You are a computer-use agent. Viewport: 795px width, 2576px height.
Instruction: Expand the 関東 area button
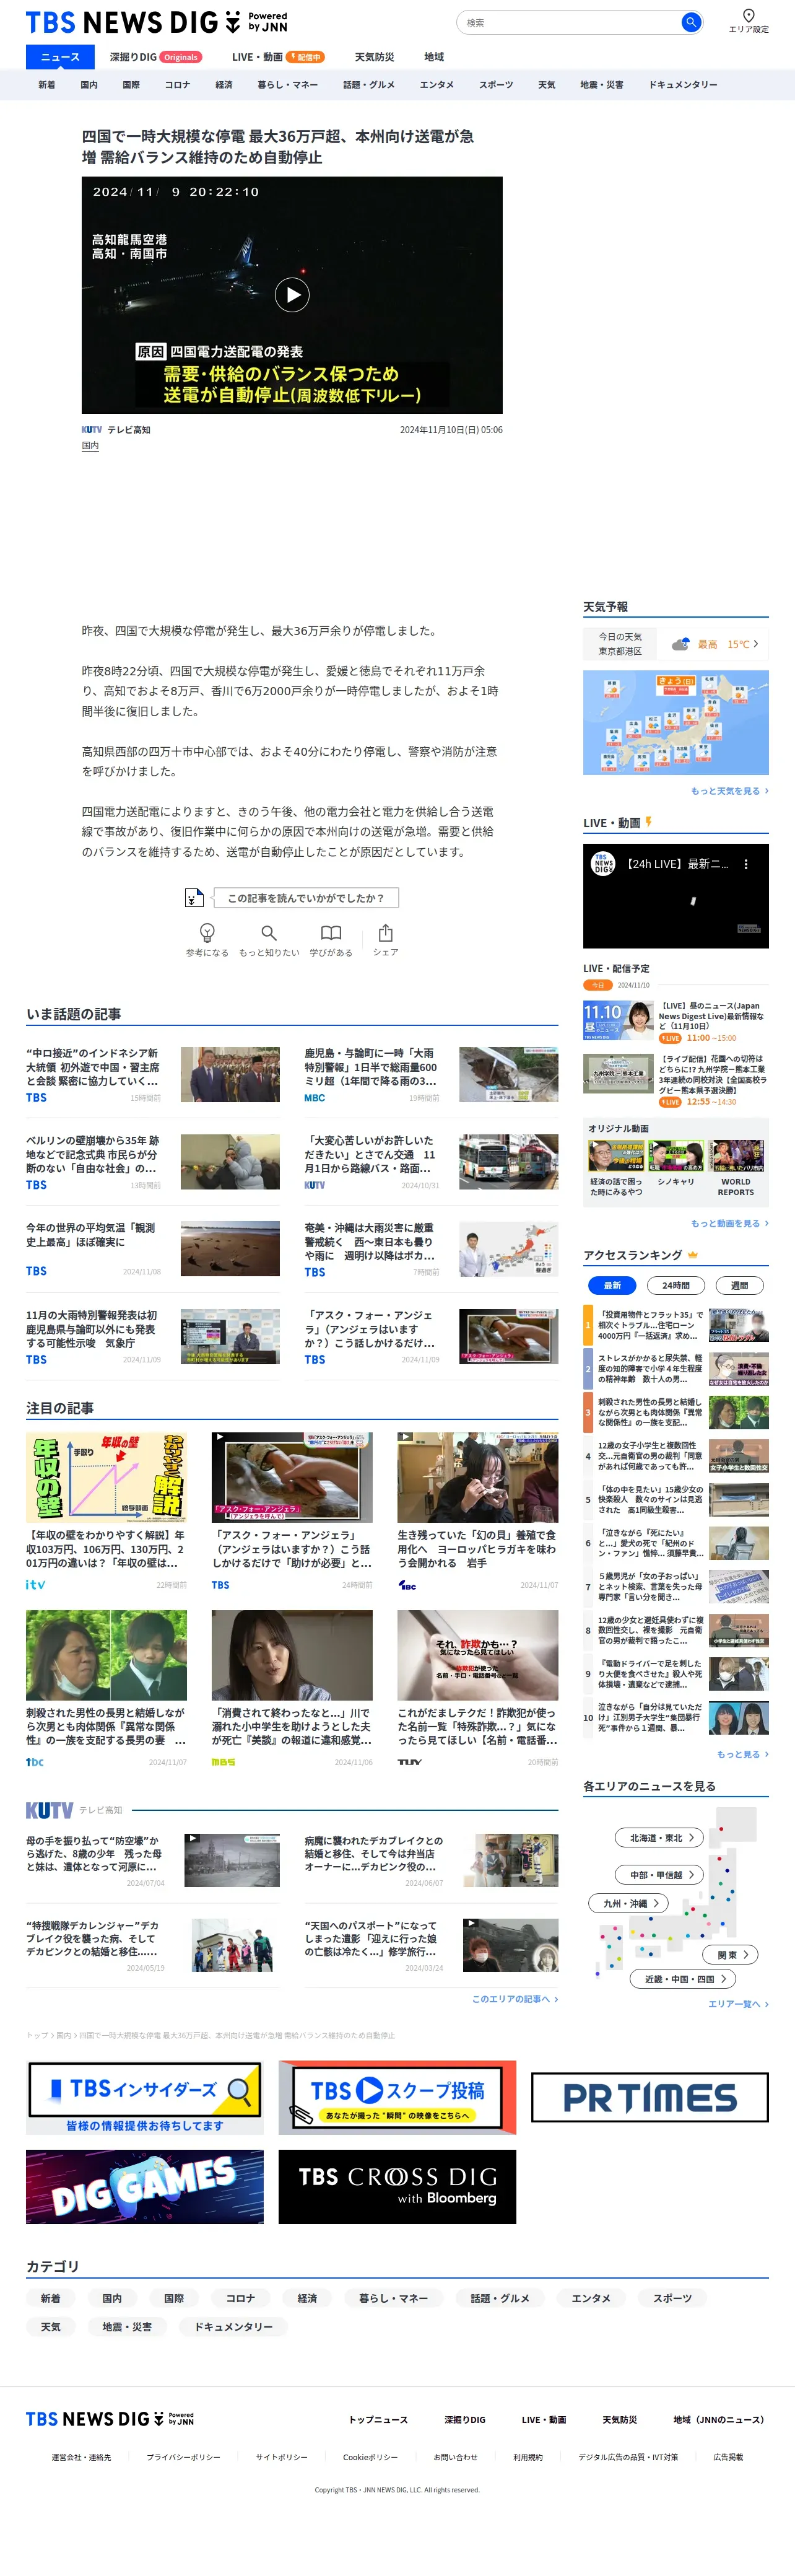pyautogui.click(x=730, y=1954)
